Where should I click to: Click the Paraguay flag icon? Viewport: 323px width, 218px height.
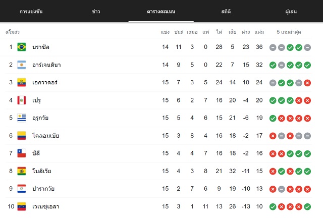tap(22, 189)
